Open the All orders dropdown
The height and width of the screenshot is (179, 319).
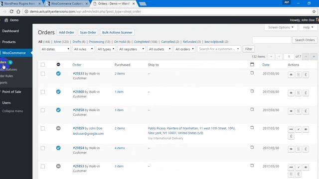[184, 49]
